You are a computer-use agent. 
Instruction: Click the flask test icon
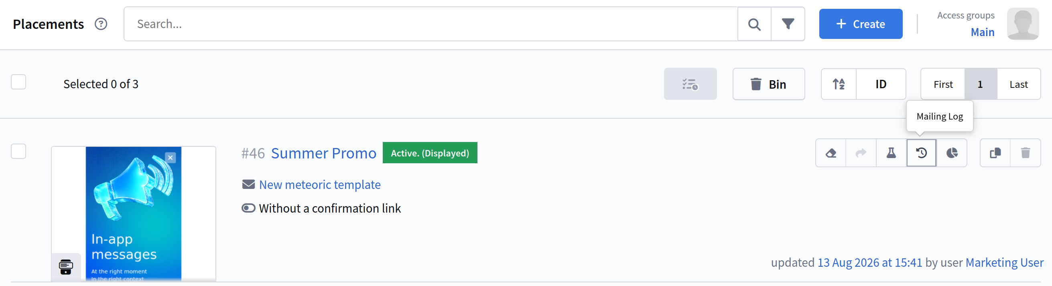point(891,153)
